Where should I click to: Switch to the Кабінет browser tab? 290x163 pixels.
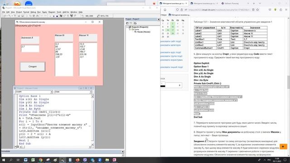pos(235,3)
